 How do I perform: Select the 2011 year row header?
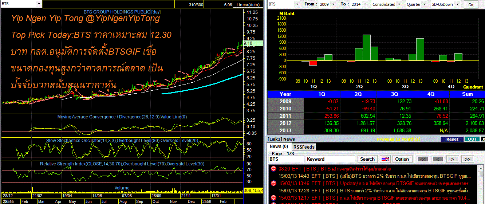coord(285,116)
